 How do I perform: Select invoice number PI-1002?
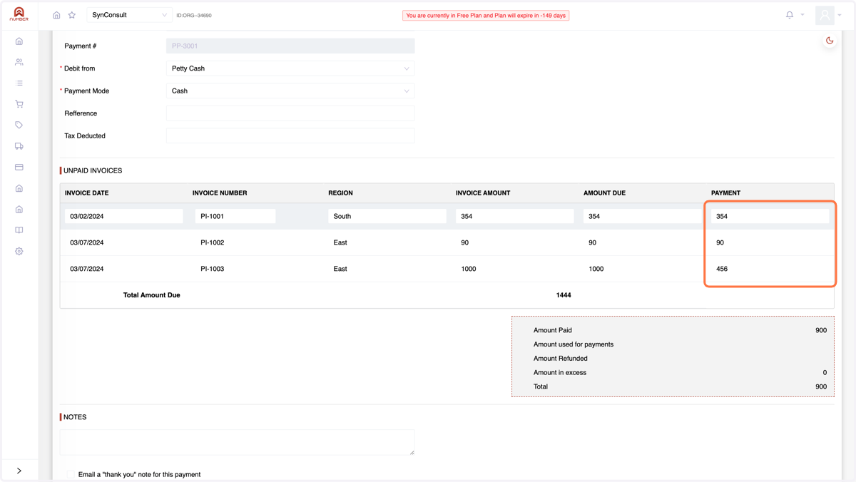[213, 242]
